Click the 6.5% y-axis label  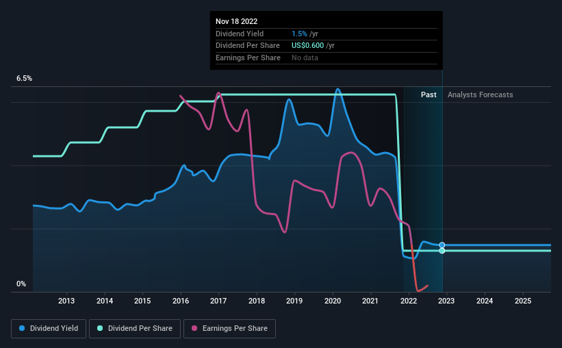point(24,78)
